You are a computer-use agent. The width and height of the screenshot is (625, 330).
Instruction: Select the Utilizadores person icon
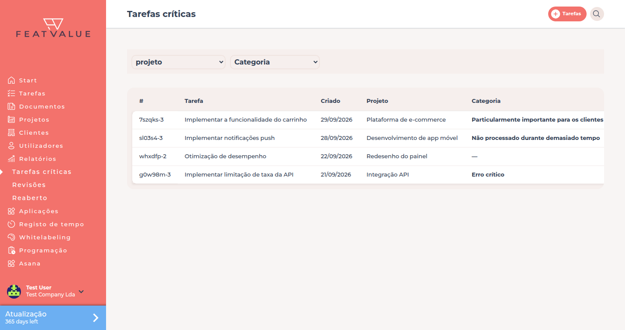click(x=11, y=146)
